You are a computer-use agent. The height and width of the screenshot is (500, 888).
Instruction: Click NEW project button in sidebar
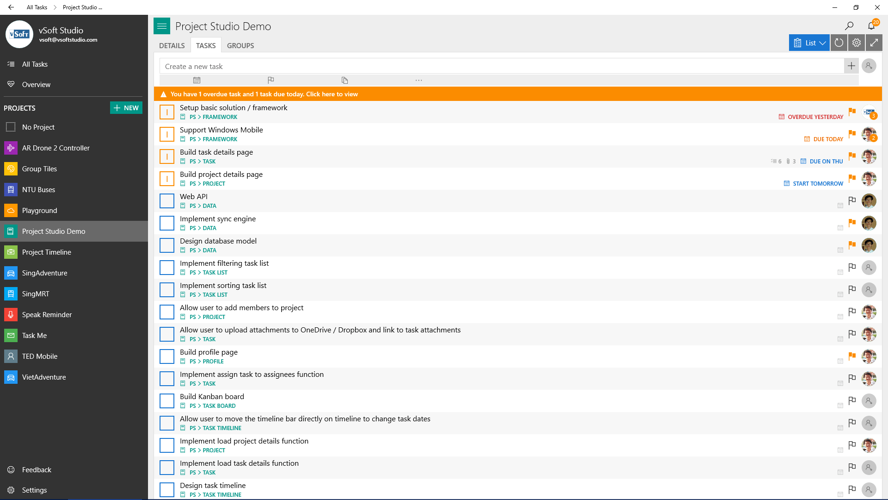point(126,108)
